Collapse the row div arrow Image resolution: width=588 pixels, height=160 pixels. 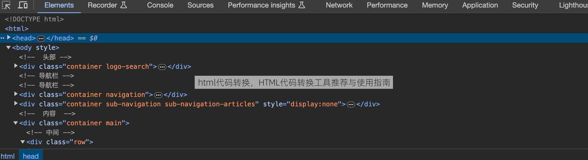pyautogui.click(x=23, y=142)
